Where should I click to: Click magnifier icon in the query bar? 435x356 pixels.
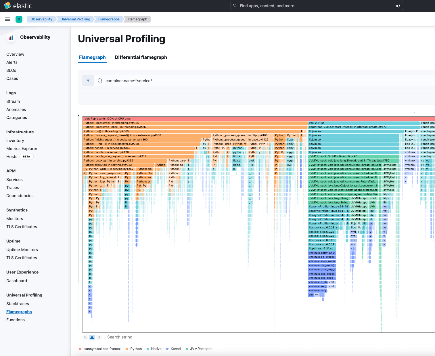pos(100,81)
